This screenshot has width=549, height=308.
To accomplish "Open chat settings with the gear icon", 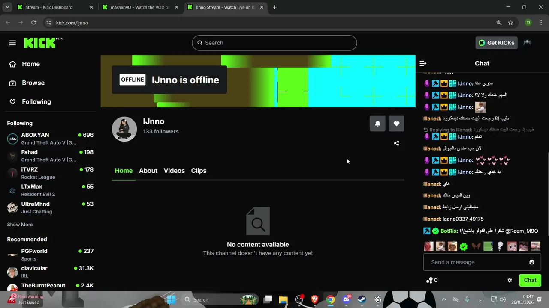I will 510,280.
